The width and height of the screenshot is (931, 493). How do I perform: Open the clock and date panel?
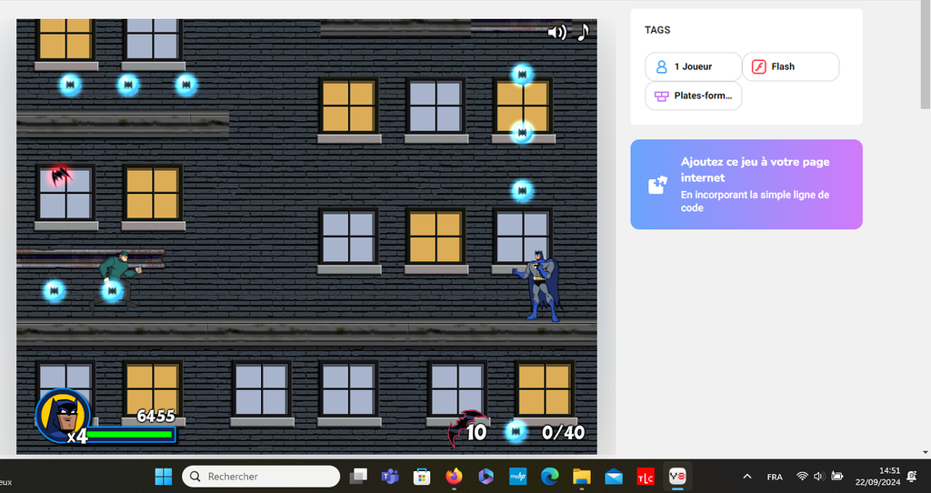click(x=876, y=477)
